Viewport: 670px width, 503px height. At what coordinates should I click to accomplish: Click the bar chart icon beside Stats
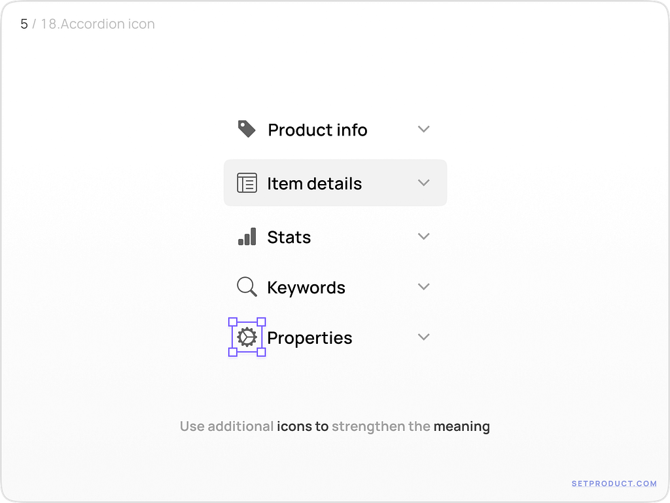coord(247,236)
